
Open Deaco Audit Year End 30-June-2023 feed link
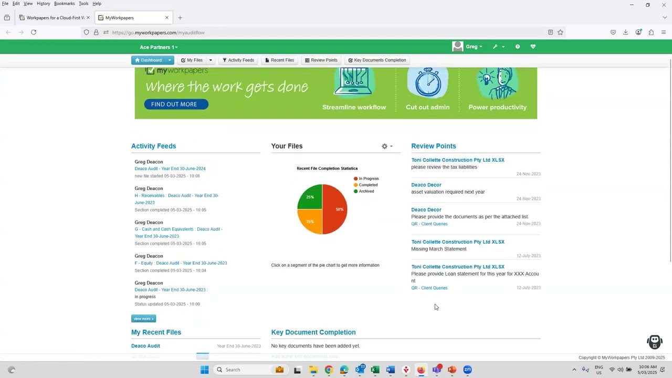pos(171,290)
